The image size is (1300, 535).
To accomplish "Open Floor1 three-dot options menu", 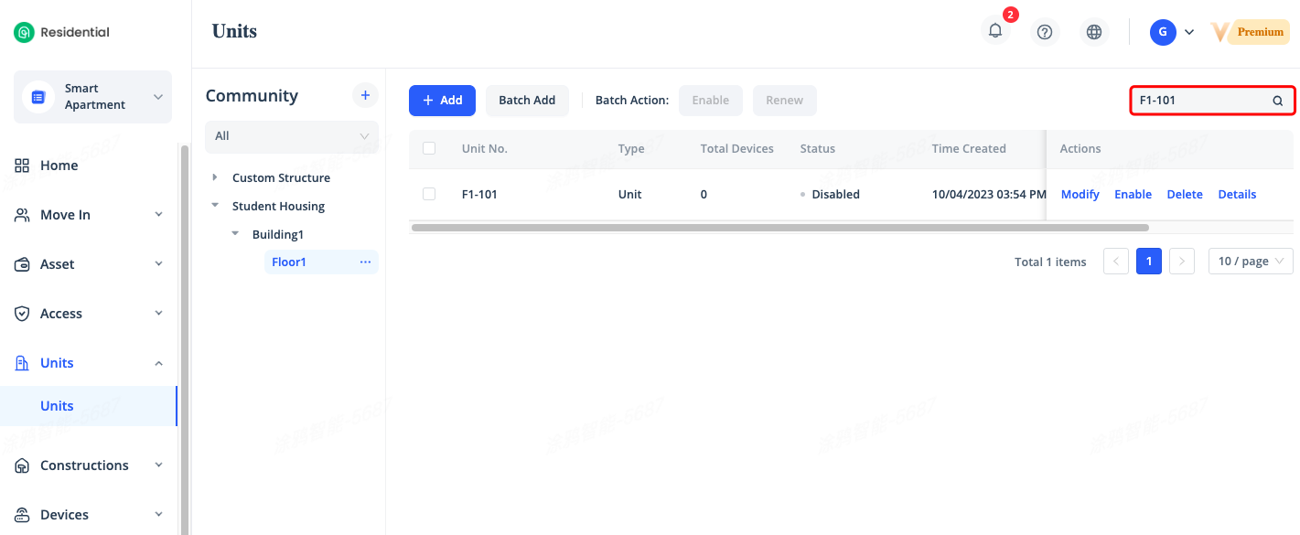I will tap(365, 262).
